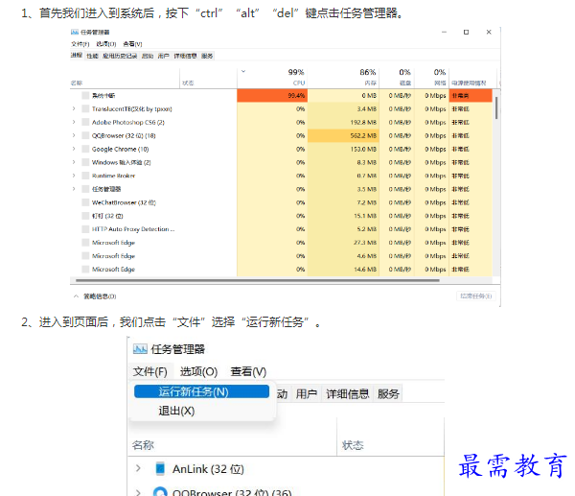Click the 192.8 MB memory cell

[x=343, y=122]
